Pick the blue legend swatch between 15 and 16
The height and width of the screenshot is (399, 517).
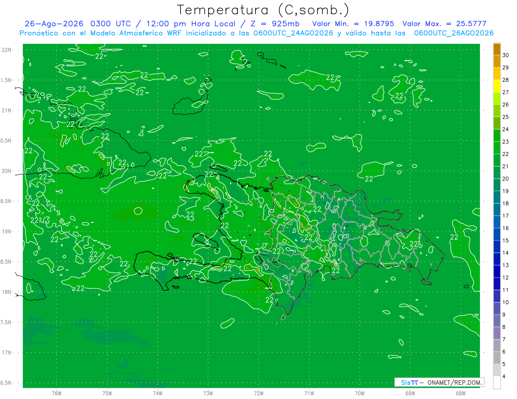coord(497,235)
